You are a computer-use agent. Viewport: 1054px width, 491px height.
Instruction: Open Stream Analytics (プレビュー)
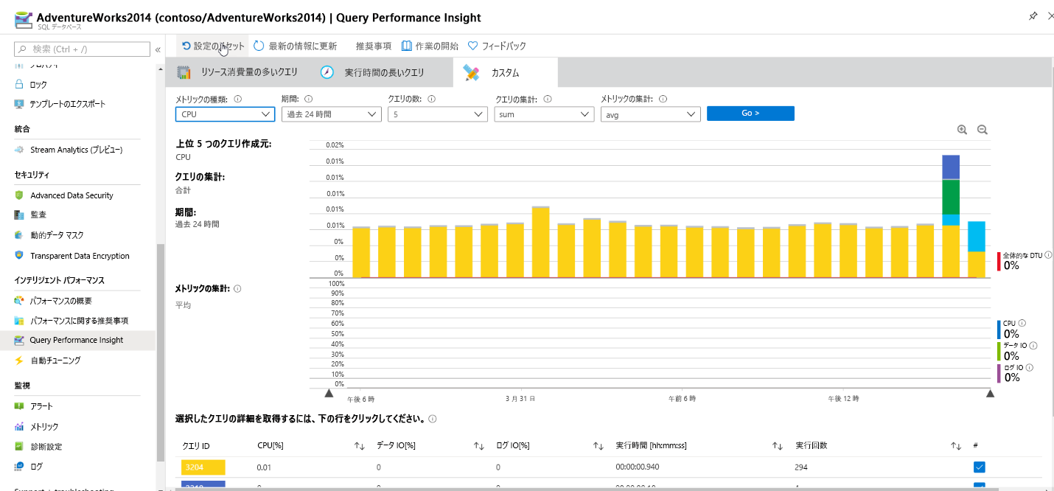pyautogui.click(x=76, y=150)
